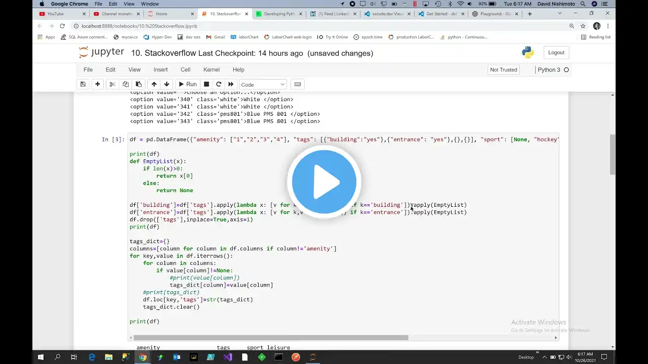Move selected cell up
The width and height of the screenshot is (648, 364).
154,84
